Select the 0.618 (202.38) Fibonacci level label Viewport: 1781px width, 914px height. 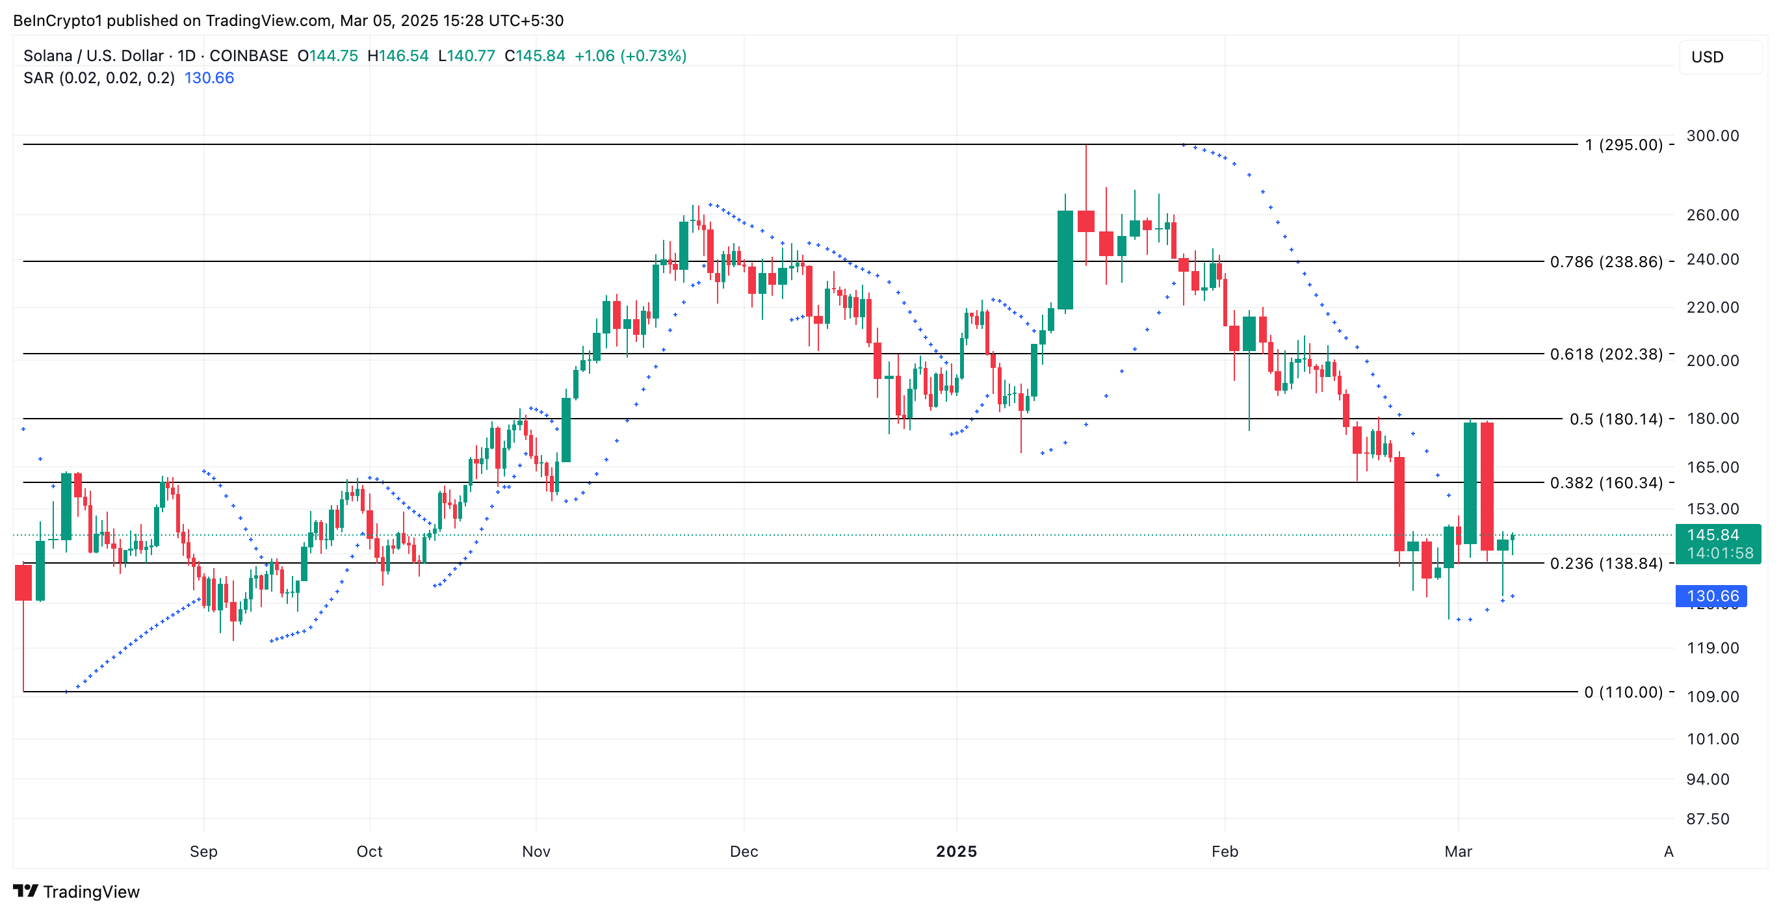pos(1605,354)
